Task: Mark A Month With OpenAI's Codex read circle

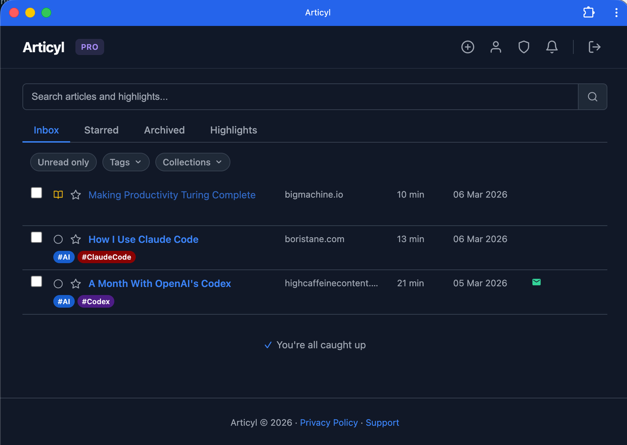Action: tap(58, 284)
